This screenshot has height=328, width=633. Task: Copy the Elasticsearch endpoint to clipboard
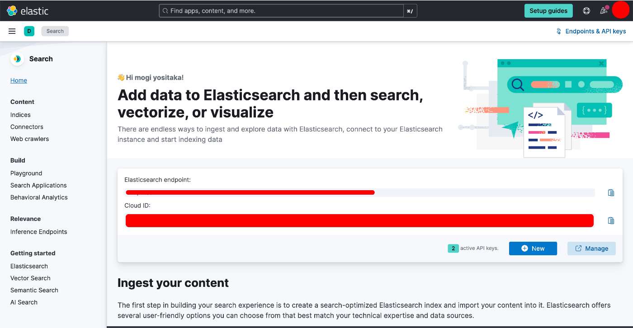coord(611,193)
